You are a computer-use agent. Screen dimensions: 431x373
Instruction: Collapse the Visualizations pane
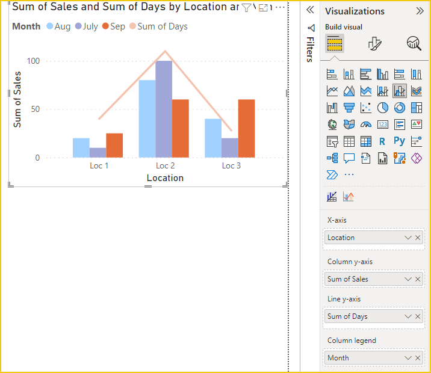click(420, 11)
